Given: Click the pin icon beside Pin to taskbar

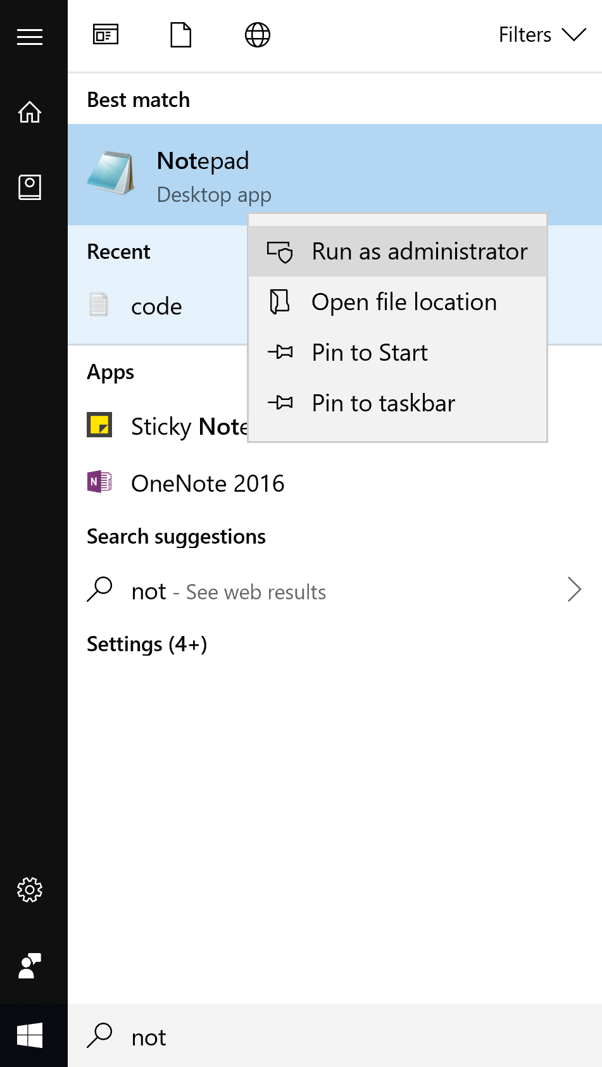Looking at the screenshot, I should 280,402.
